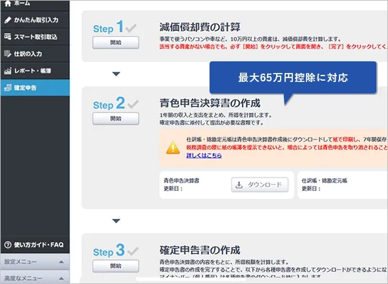The height and width of the screenshot is (284, 388).
Task: Click Step 1 checkmark icon
Action: [131, 28]
